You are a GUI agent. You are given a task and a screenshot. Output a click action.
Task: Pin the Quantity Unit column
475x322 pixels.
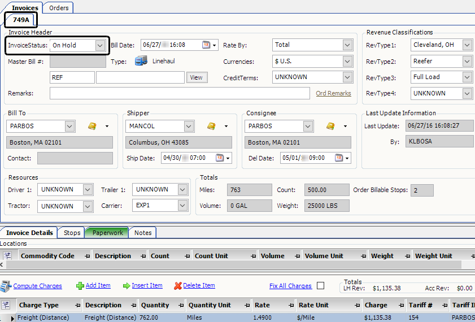[x=247, y=306]
